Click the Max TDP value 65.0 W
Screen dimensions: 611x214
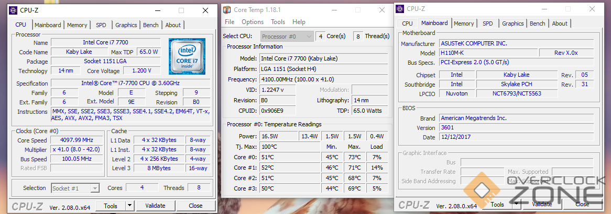pos(148,52)
